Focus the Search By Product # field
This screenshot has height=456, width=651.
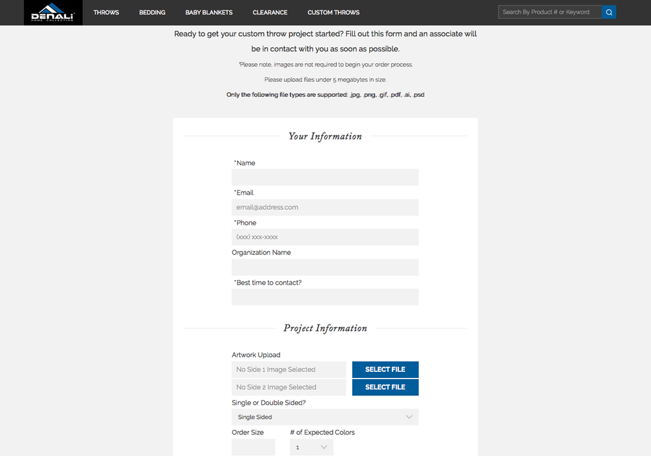[549, 12]
